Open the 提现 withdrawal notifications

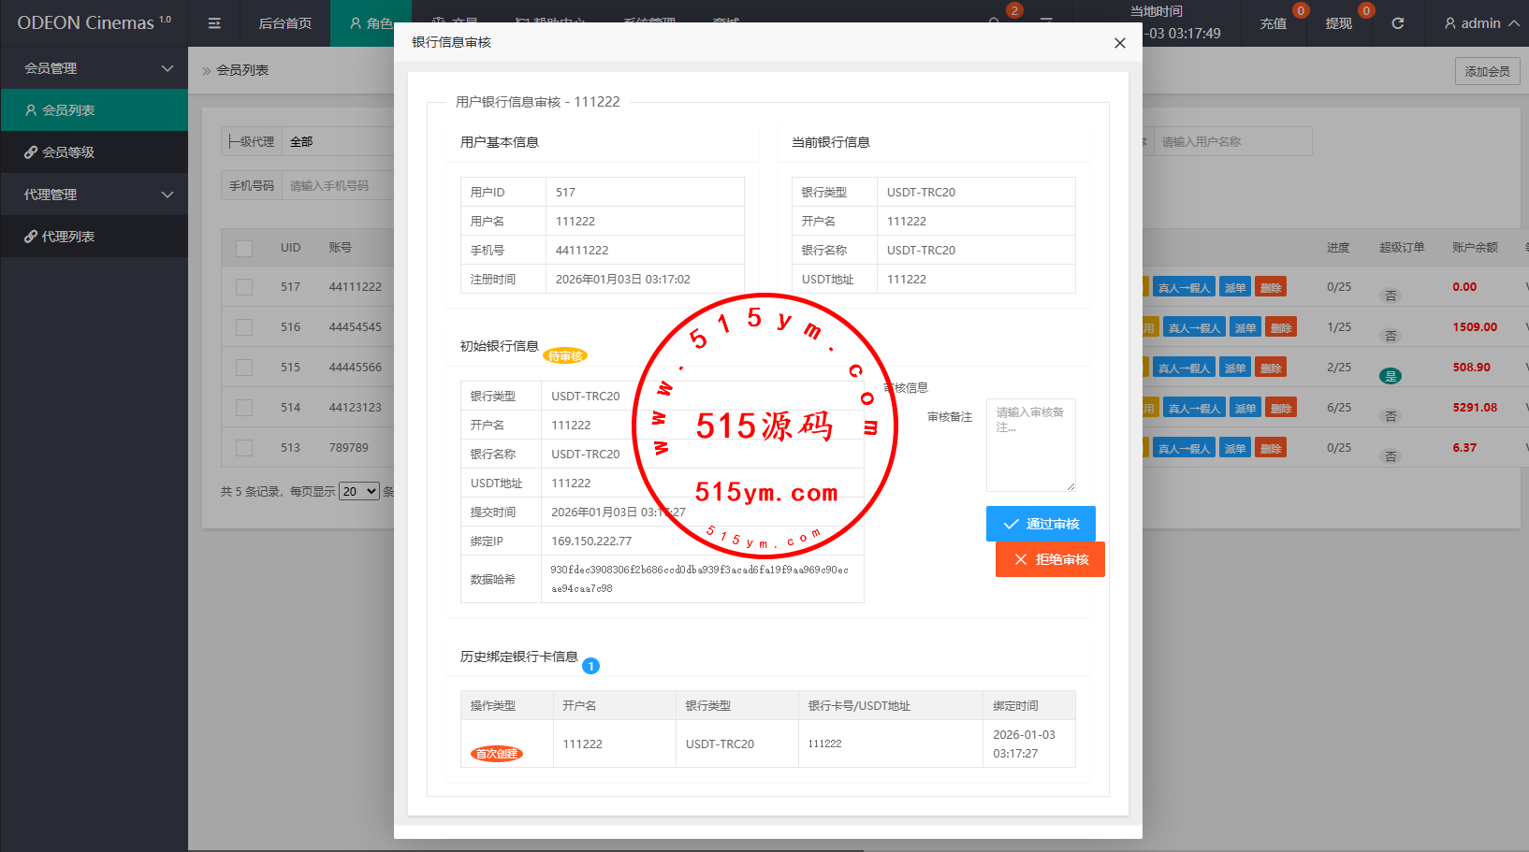(x=1338, y=23)
